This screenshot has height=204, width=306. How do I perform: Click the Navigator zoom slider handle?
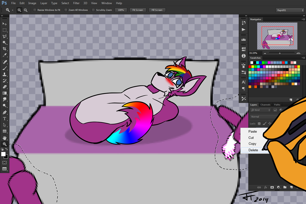280,53
